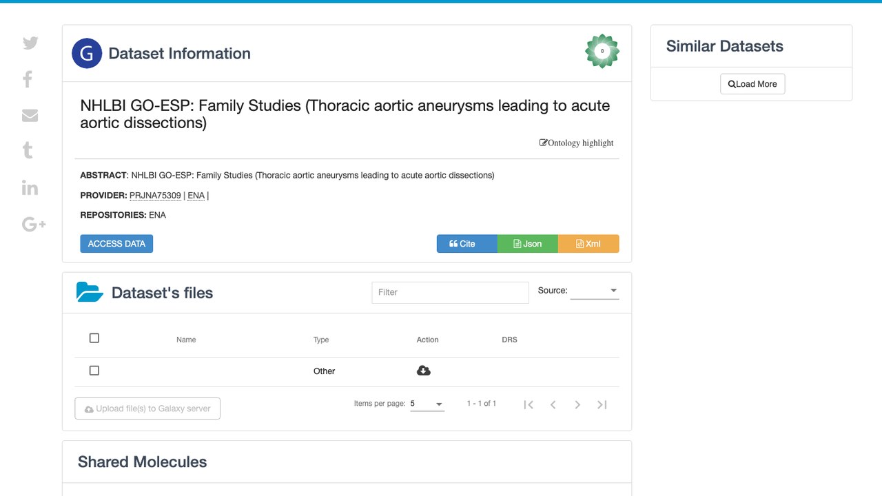The image size is (882, 496).
Task: Go to first page of files
Action: (529, 404)
